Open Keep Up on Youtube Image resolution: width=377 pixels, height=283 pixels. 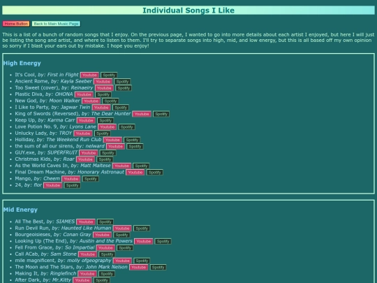click(86, 121)
